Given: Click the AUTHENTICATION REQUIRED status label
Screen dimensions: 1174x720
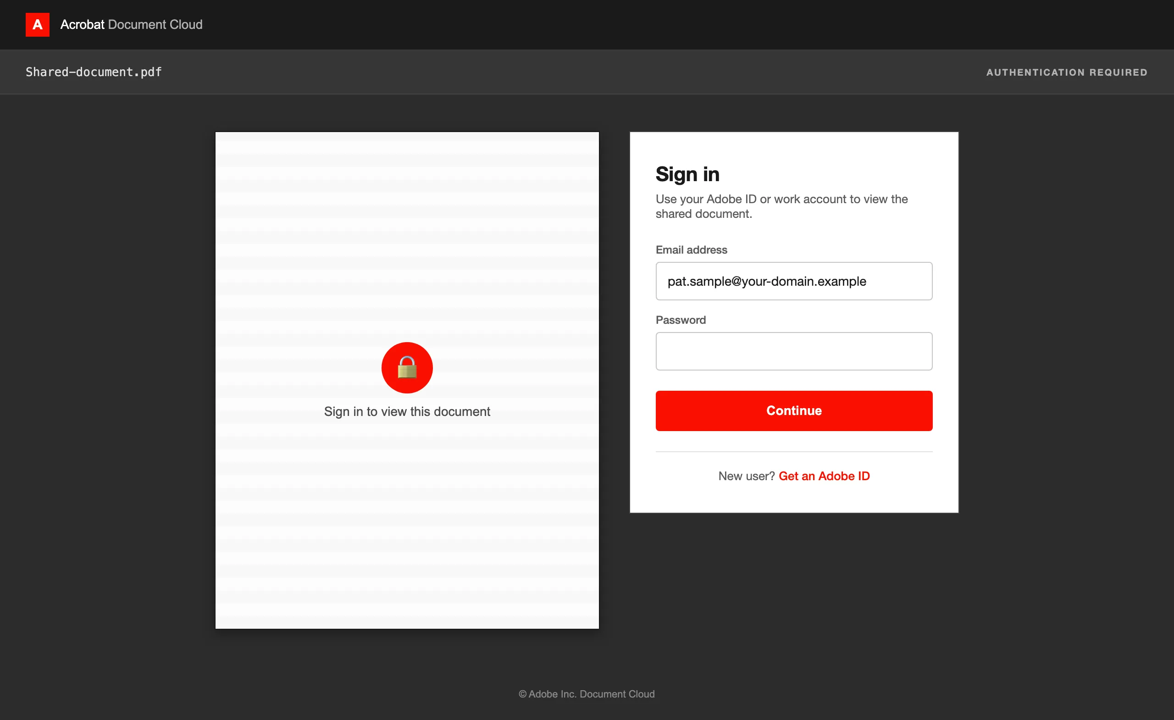Looking at the screenshot, I should [1066, 72].
